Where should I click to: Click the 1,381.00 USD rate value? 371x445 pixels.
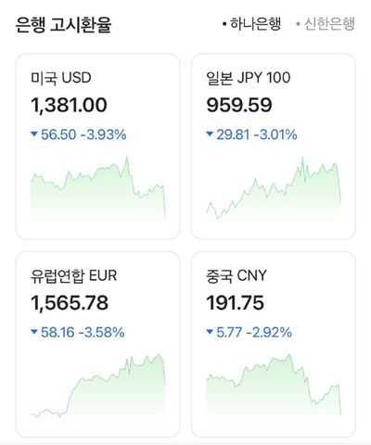69,105
